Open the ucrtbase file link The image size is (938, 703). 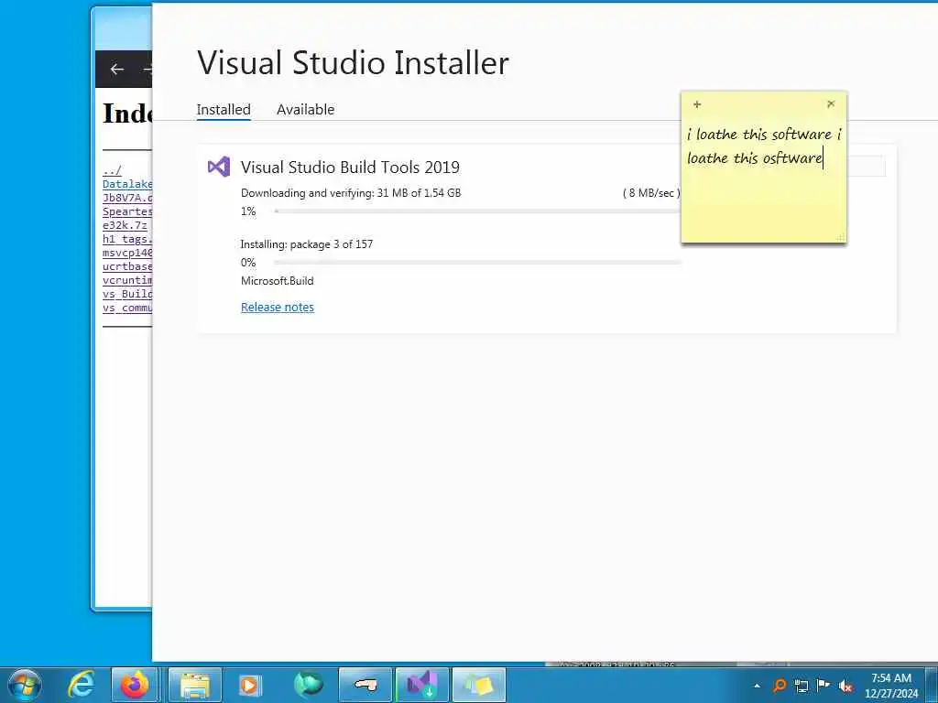[126, 266]
